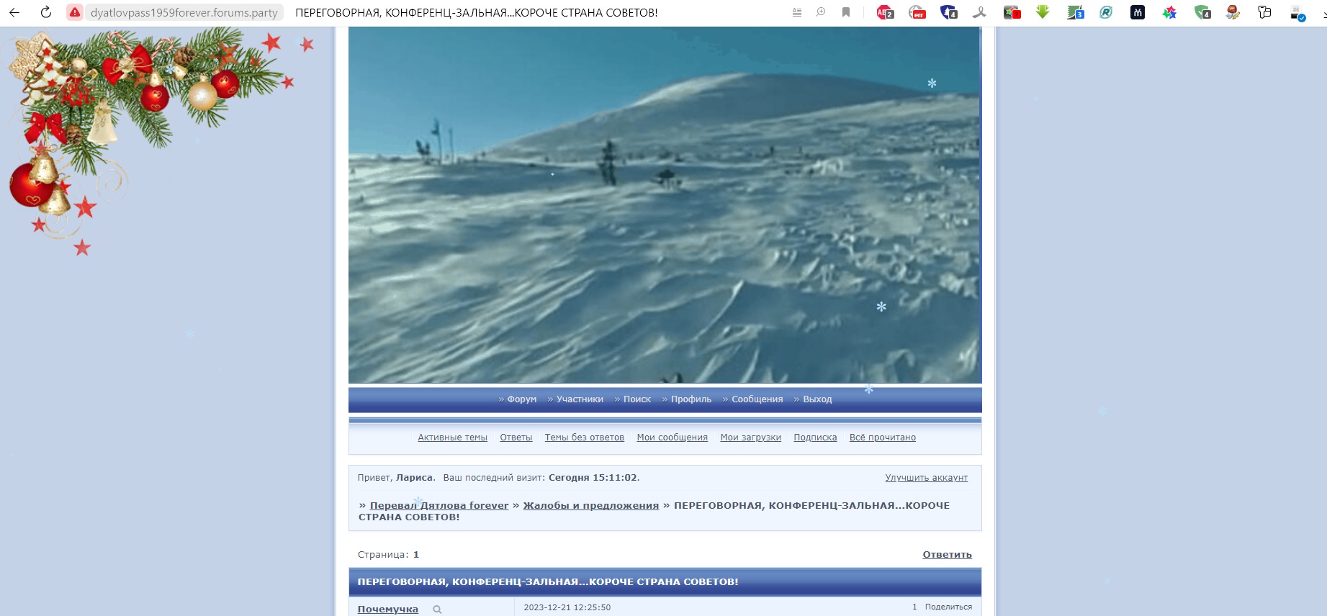Open the green download arrow extension
Viewport: 1327px width, 616px height.
click(x=1043, y=12)
